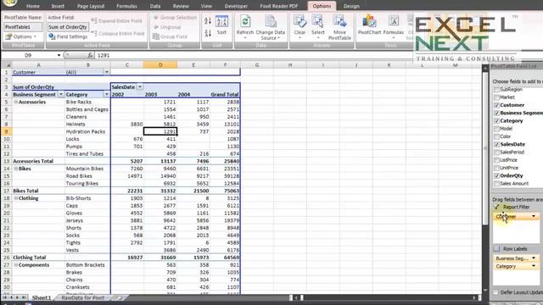Check the Color field
Viewport: 543px width, 305px height.
[496, 136]
